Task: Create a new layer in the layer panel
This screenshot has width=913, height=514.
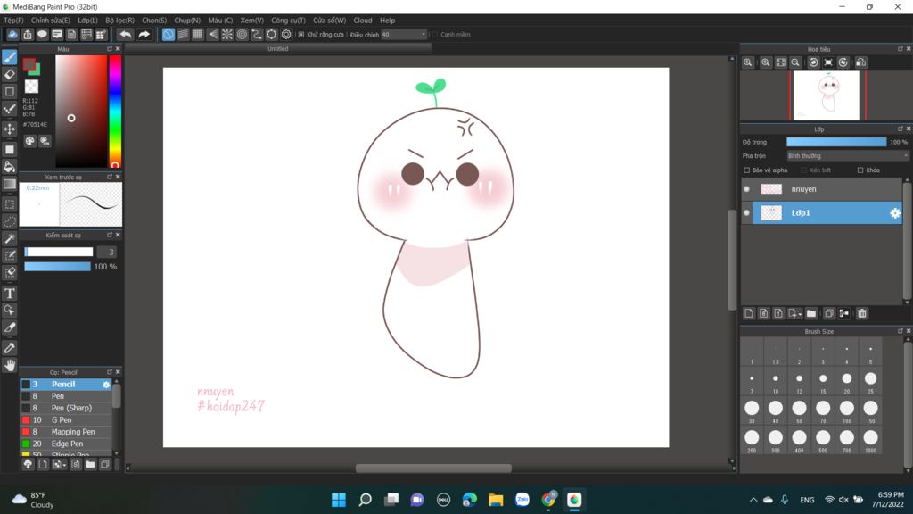Action: click(749, 313)
